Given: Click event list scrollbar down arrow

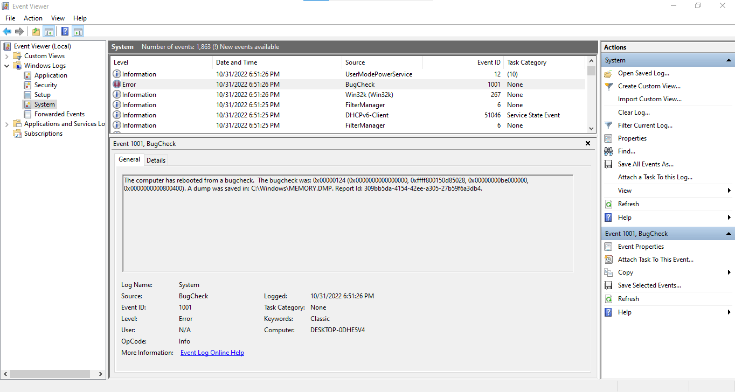Looking at the screenshot, I should 591,128.
